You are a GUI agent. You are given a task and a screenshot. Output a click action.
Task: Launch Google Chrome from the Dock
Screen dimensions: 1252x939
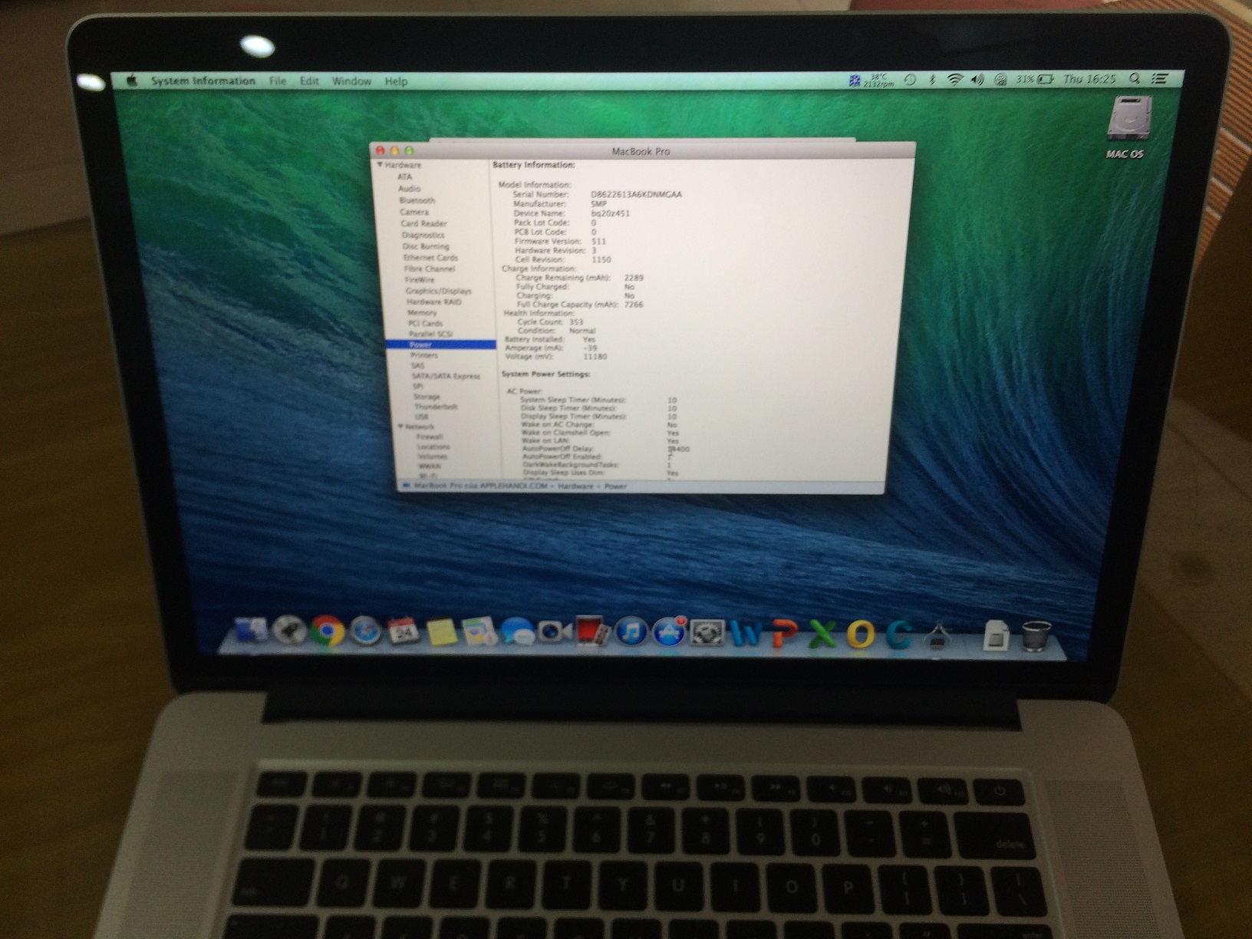[x=328, y=631]
